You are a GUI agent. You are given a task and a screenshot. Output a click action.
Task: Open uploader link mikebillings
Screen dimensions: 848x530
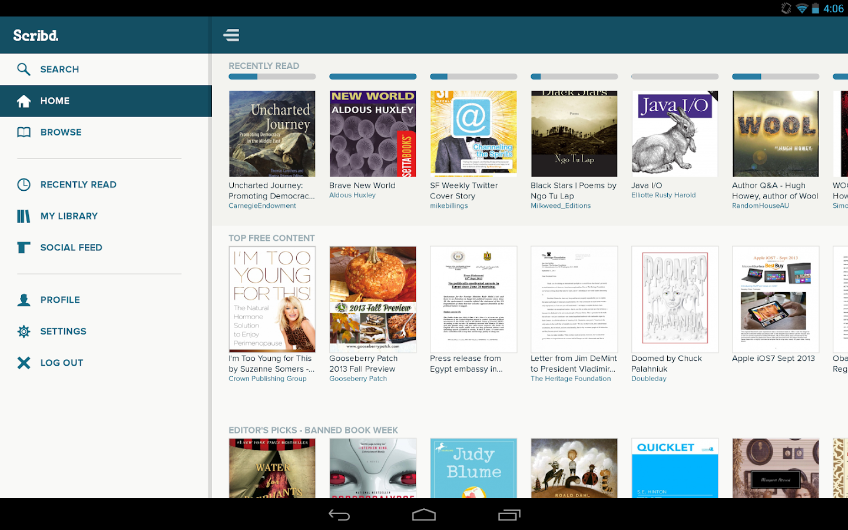[x=449, y=206]
